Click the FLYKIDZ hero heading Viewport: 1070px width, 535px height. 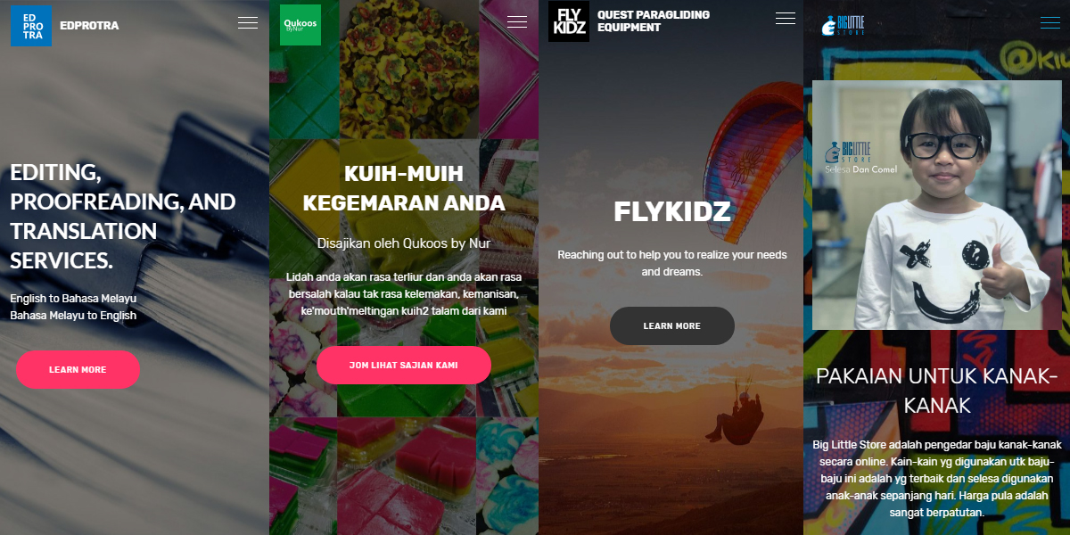[672, 211]
